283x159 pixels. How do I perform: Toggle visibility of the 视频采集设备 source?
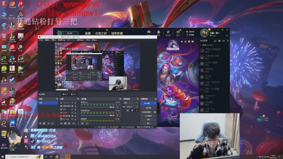pos(73,106)
